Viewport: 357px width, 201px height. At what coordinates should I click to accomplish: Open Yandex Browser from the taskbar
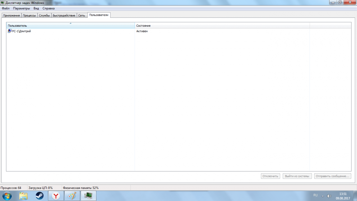(x=56, y=196)
